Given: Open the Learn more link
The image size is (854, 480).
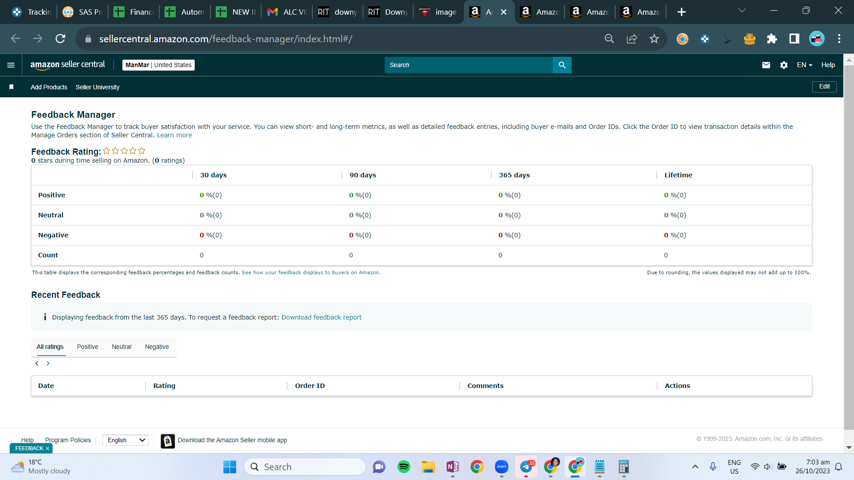Looking at the screenshot, I should pos(174,135).
